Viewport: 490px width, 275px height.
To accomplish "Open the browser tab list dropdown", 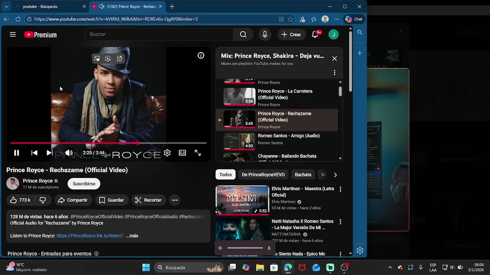I will (x=6, y=6).
